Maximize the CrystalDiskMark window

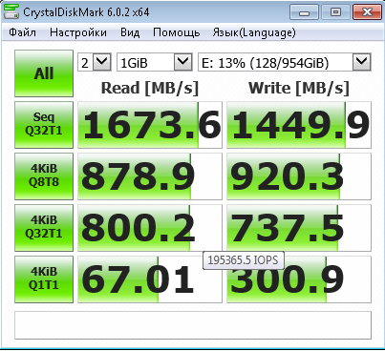tap(335, 12)
